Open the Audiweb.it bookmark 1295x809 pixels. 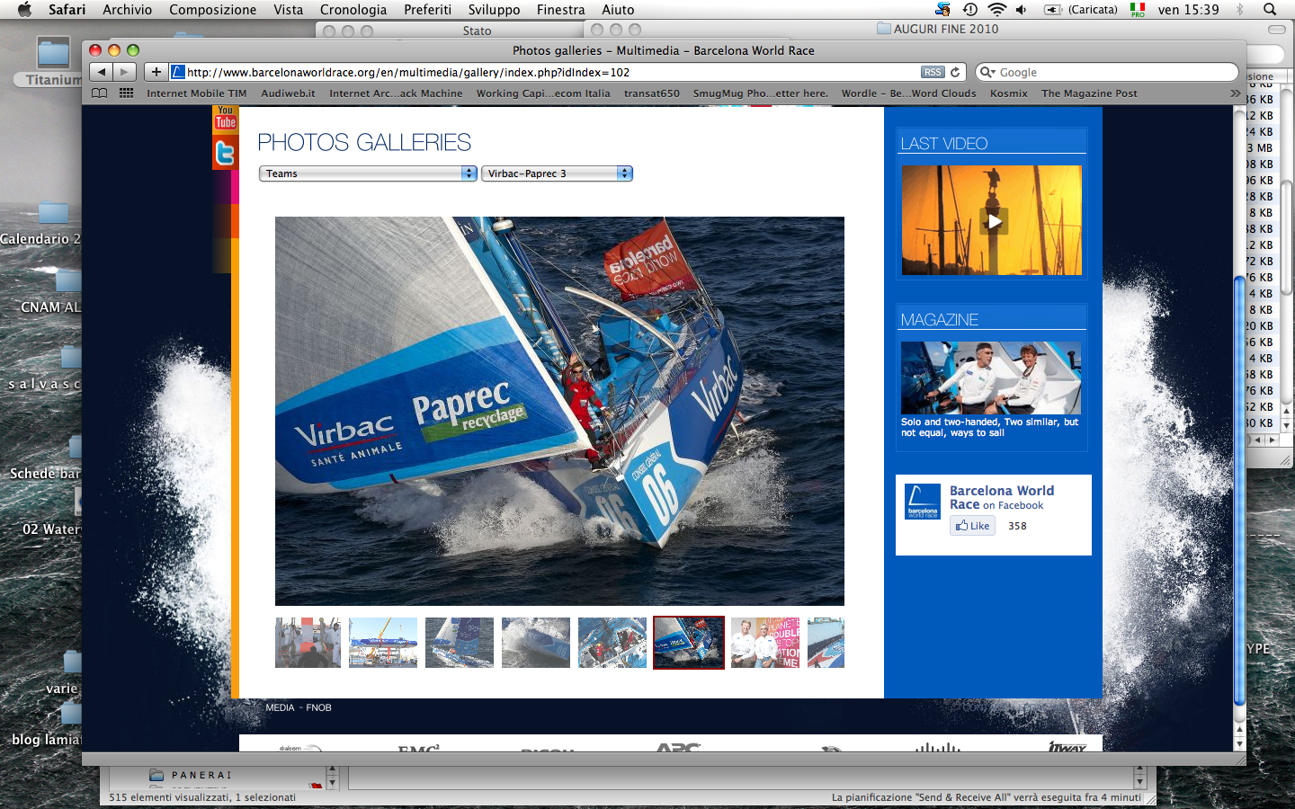pos(288,93)
